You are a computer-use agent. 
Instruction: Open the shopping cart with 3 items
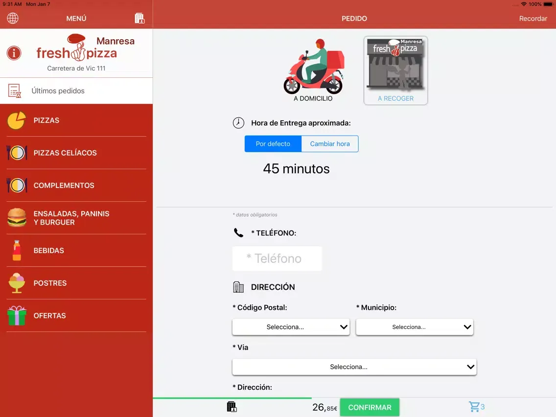coord(476,407)
